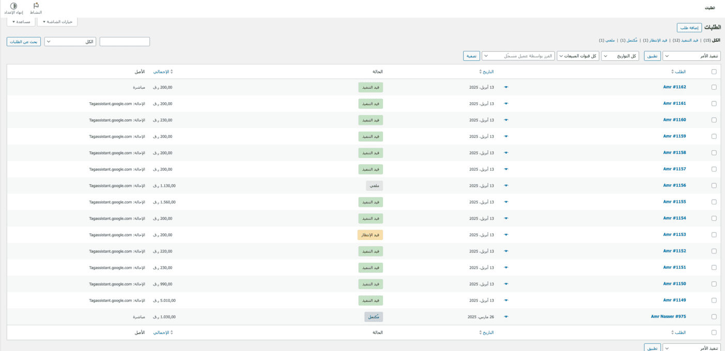This screenshot has height=351, width=725.
Task: Preview order #1156 with eye icon
Action: pos(506,185)
